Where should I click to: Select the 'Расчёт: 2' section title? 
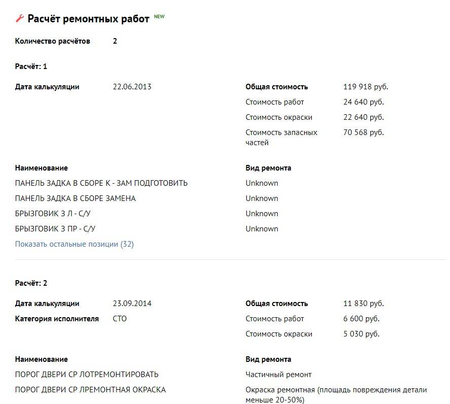coord(31,283)
